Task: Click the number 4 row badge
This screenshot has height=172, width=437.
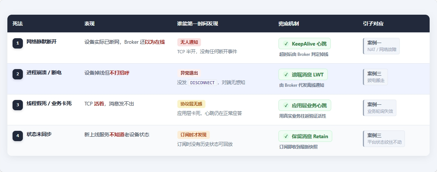Action: [18, 136]
